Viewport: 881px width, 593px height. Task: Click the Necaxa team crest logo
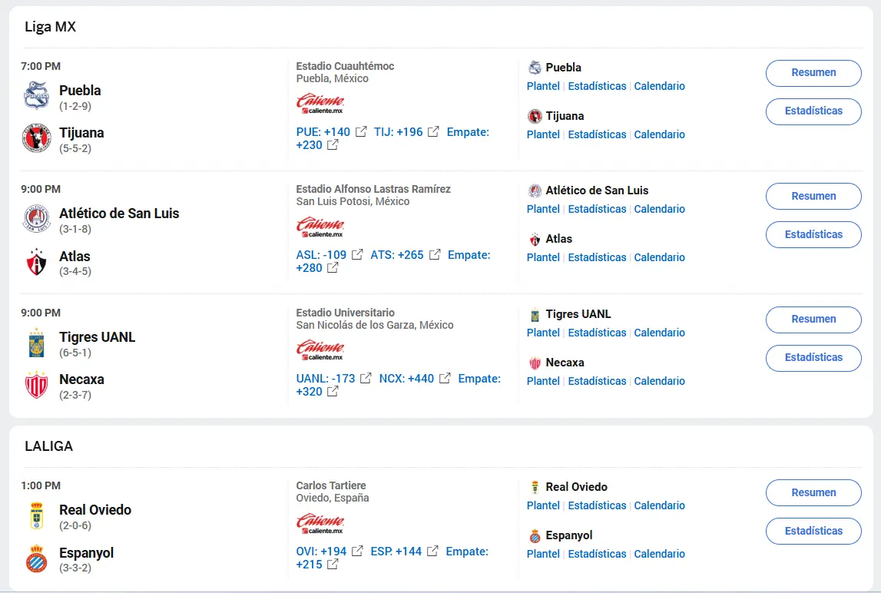pyautogui.click(x=37, y=385)
